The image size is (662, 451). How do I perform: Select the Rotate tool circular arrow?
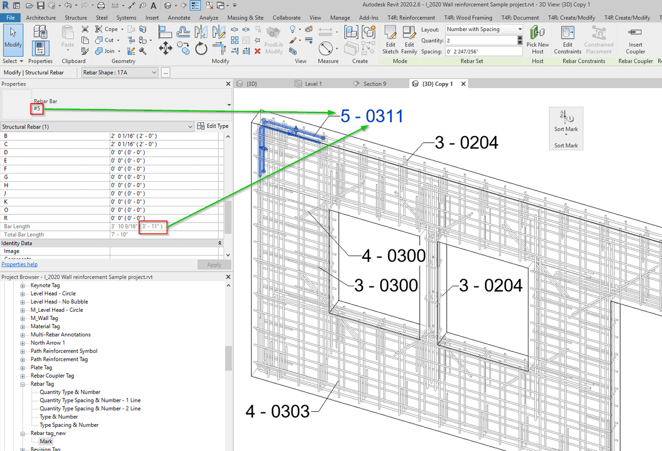click(201, 49)
